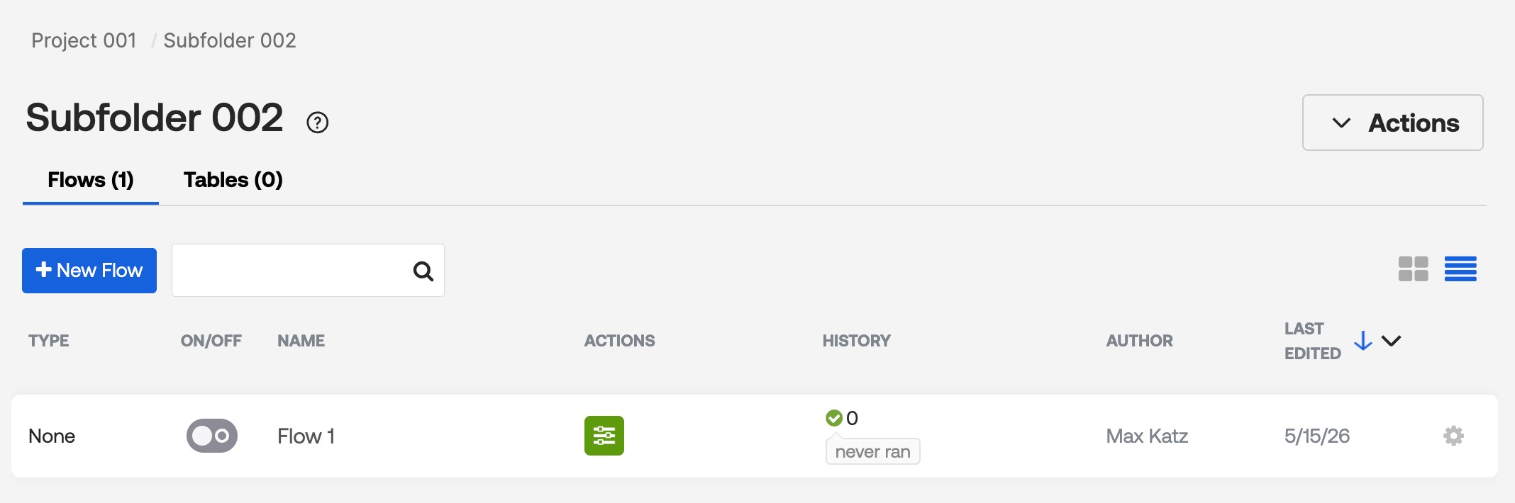
Task: Click the help question mark icon
Action: [317, 123]
